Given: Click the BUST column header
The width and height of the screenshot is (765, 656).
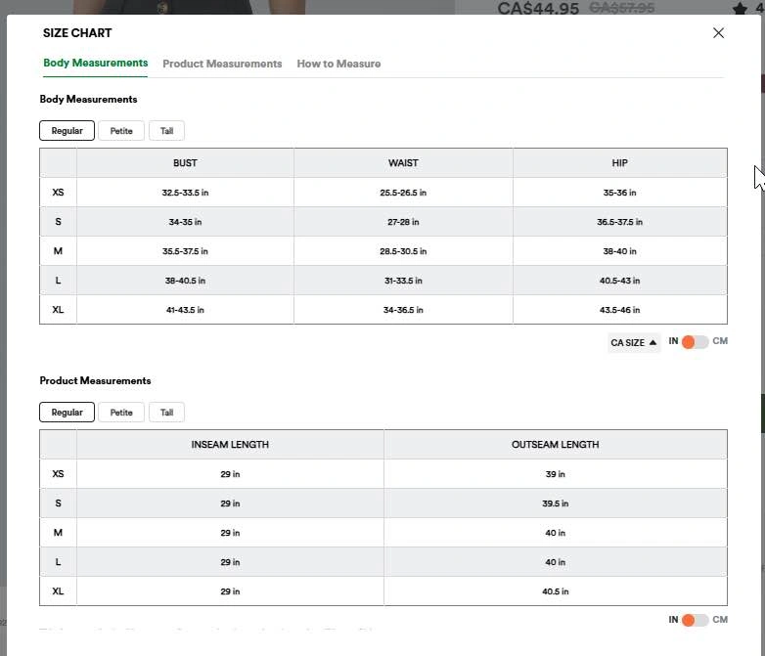Looking at the screenshot, I should (x=185, y=163).
